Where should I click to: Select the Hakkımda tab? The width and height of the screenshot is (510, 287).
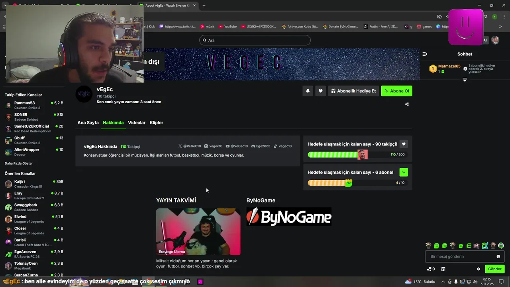point(113,123)
